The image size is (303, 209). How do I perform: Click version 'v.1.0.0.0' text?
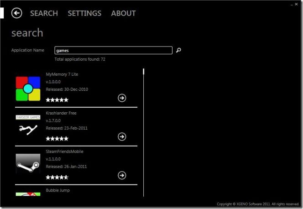point(53,82)
